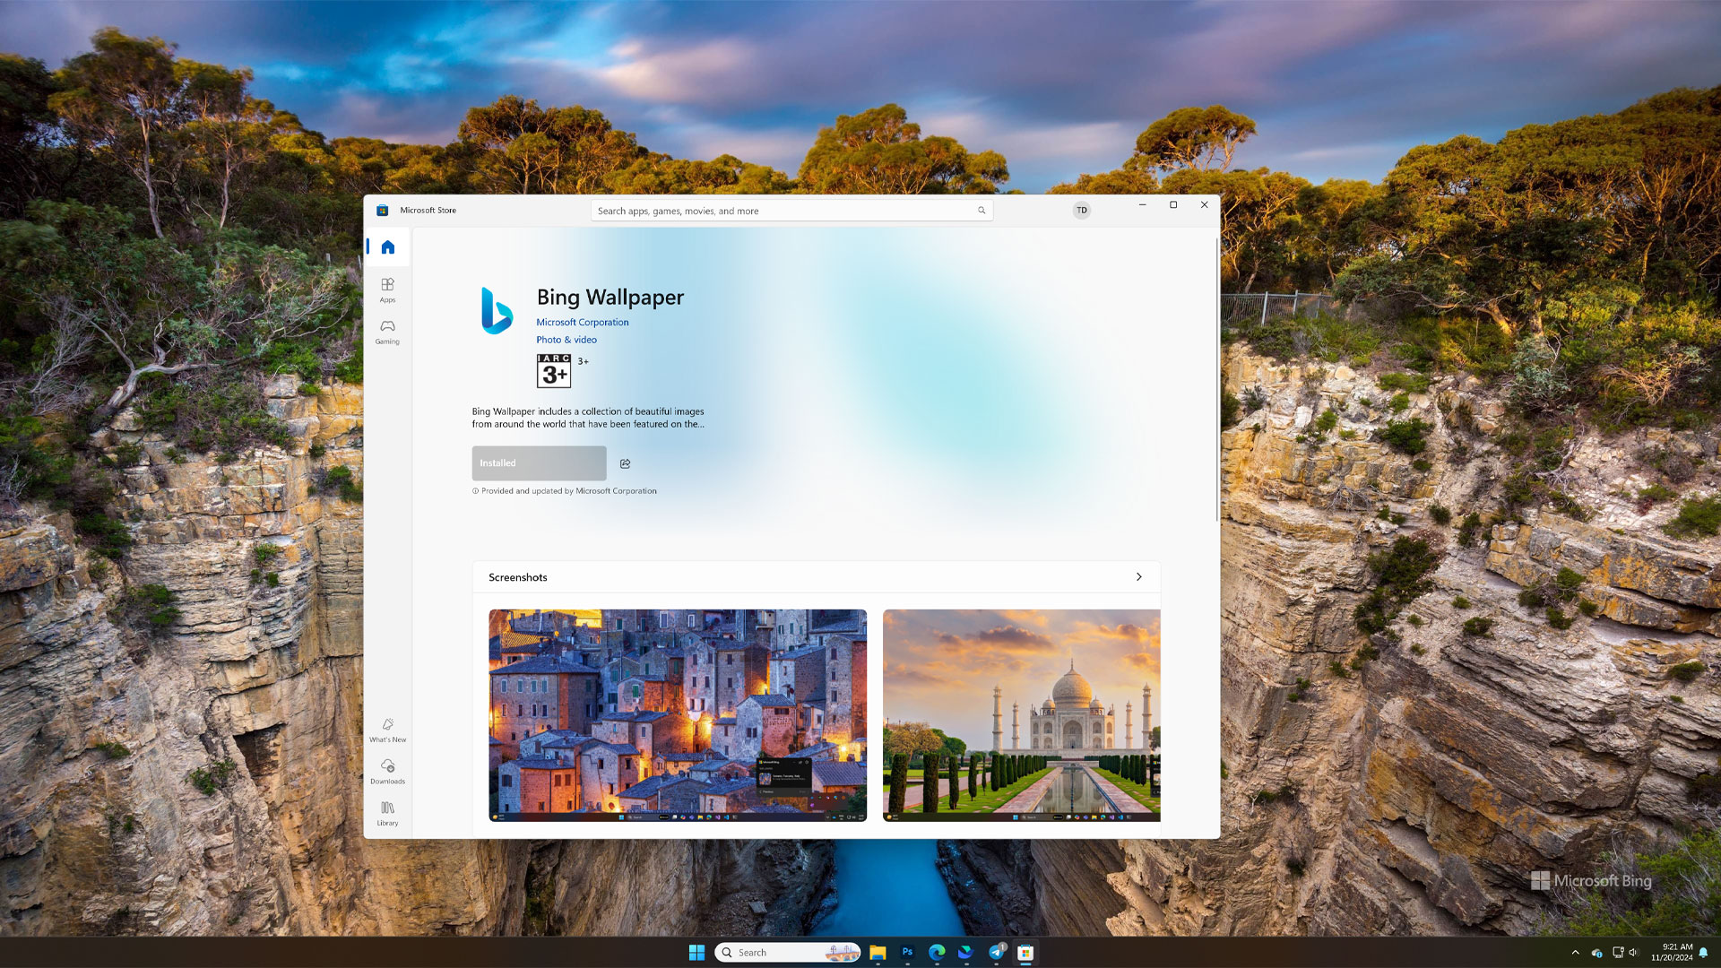Click the Installed button
This screenshot has width=1721, height=968.
pos(539,463)
